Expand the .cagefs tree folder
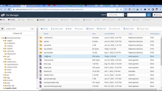The width and height of the screenshot is (162, 91). (4, 40)
